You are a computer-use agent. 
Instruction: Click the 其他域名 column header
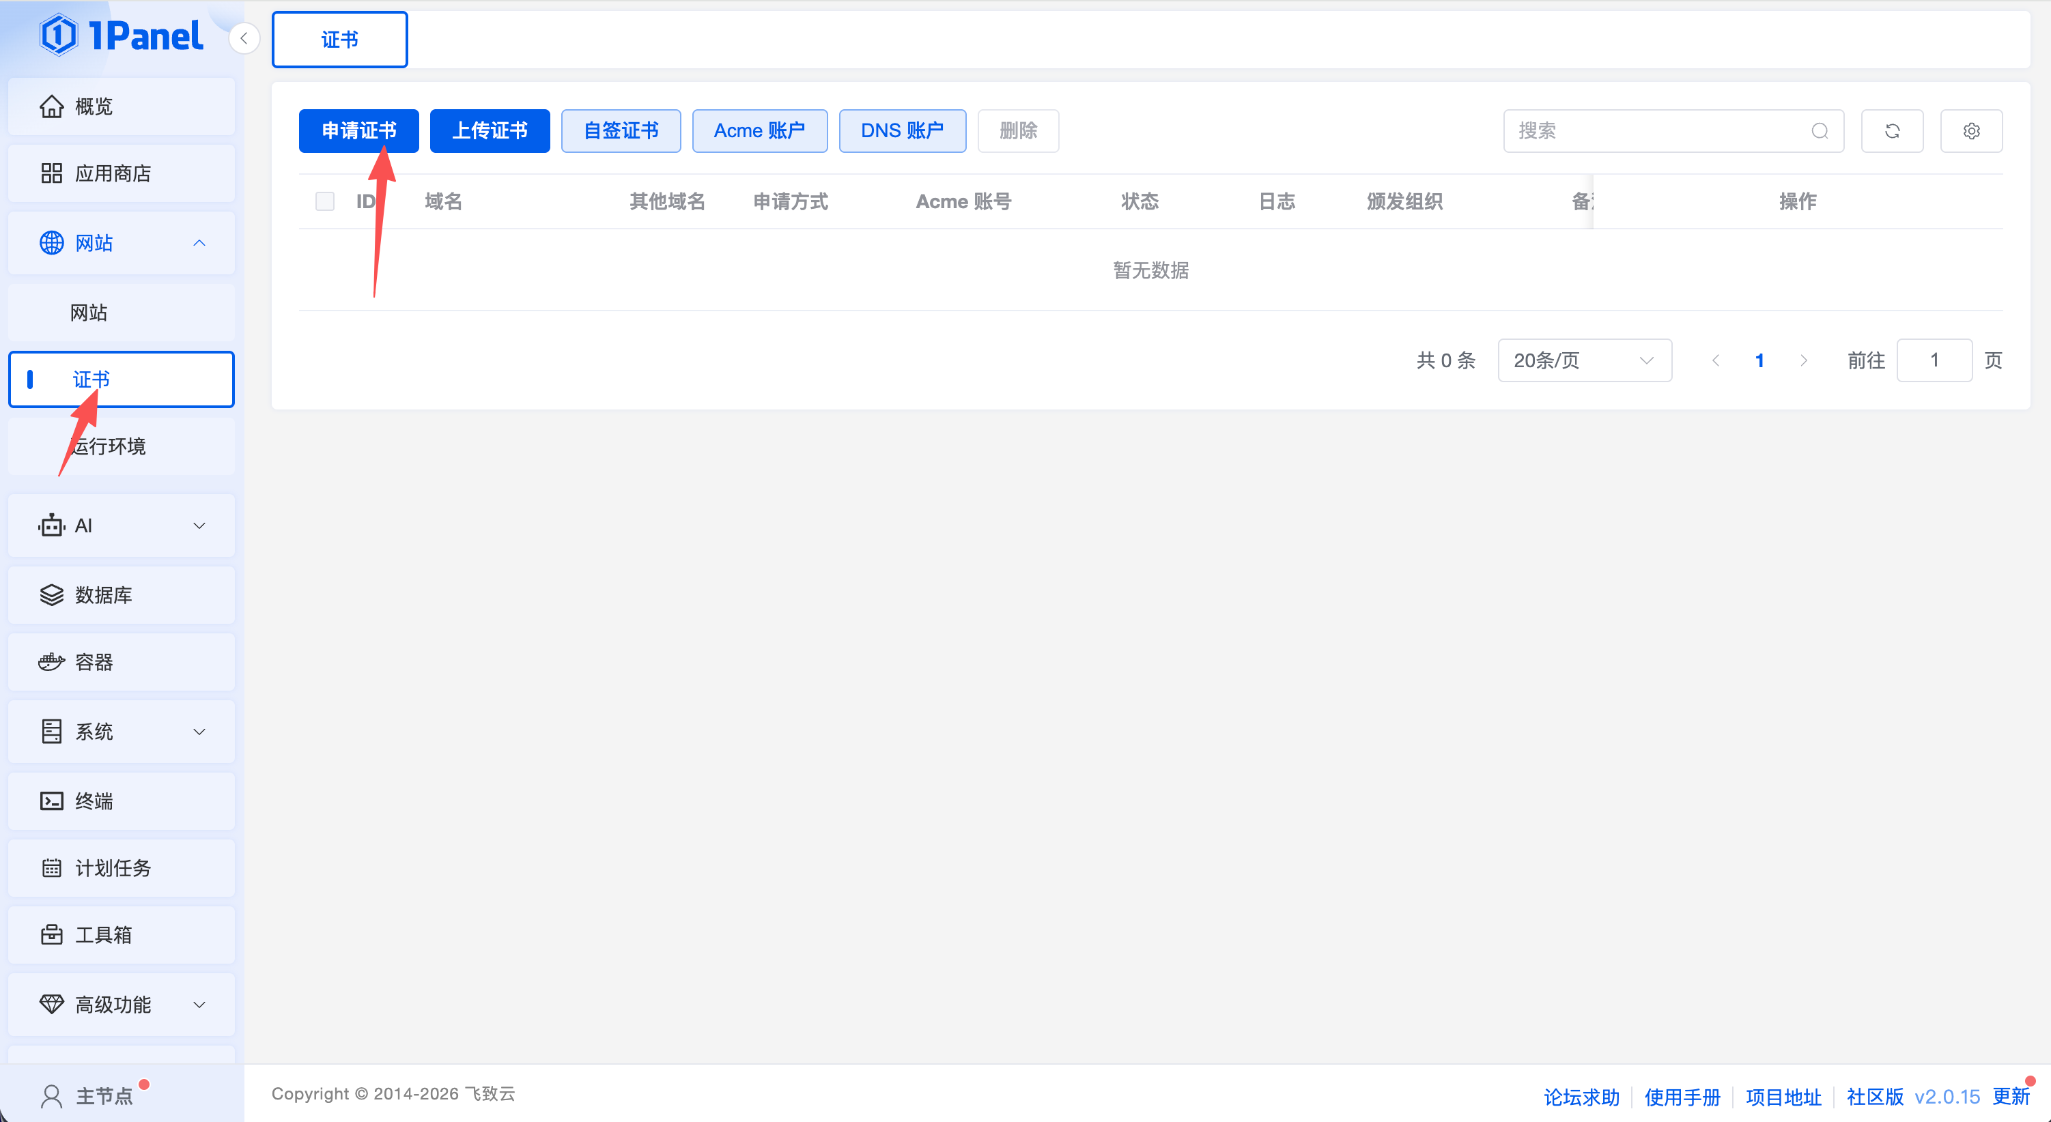coord(667,201)
